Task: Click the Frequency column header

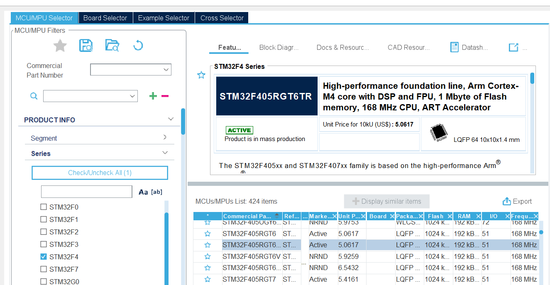Action: [524, 216]
